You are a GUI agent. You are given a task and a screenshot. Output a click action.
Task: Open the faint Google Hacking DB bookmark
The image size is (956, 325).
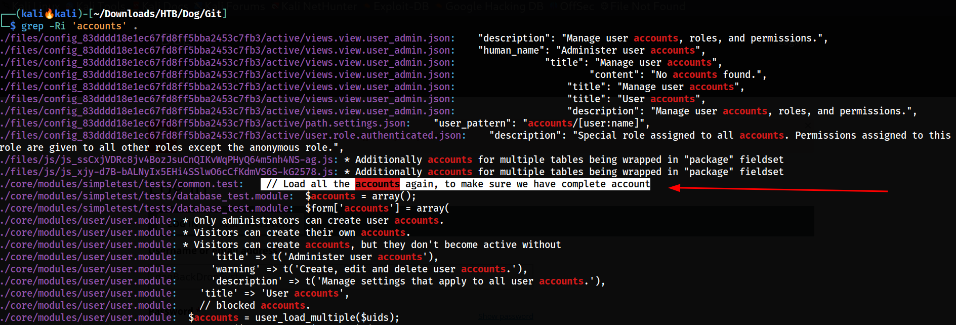[493, 7]
